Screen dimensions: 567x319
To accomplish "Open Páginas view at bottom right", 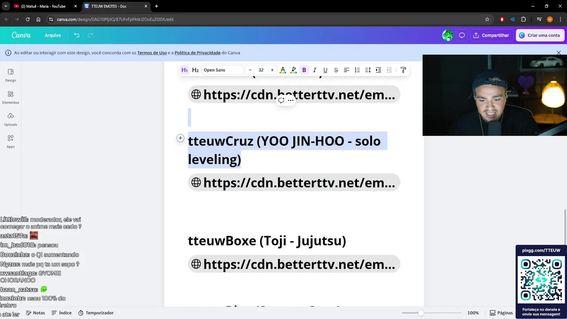I will [x=501, y=313].
